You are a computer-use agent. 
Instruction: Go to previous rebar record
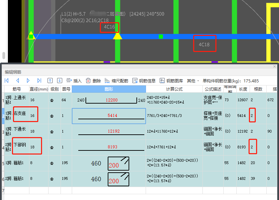(x=18, y=81)
